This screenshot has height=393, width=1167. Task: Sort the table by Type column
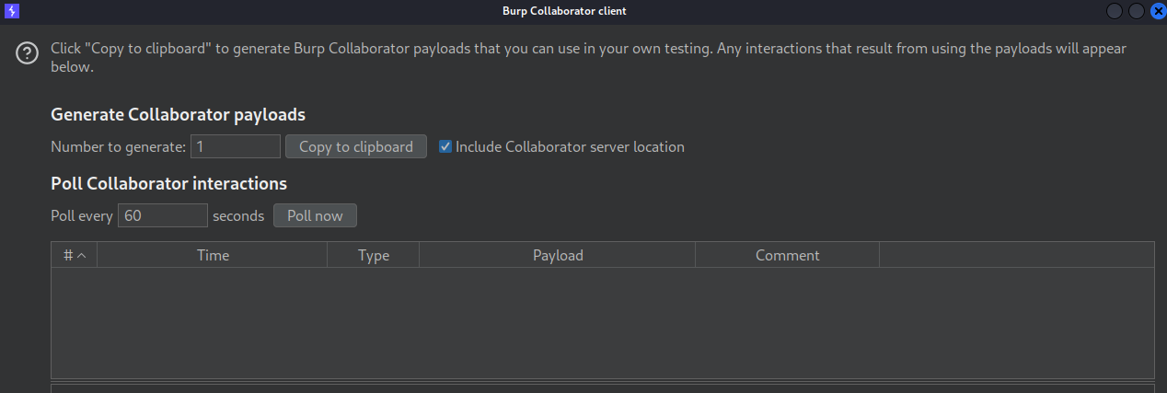click(x=374, y=255)
